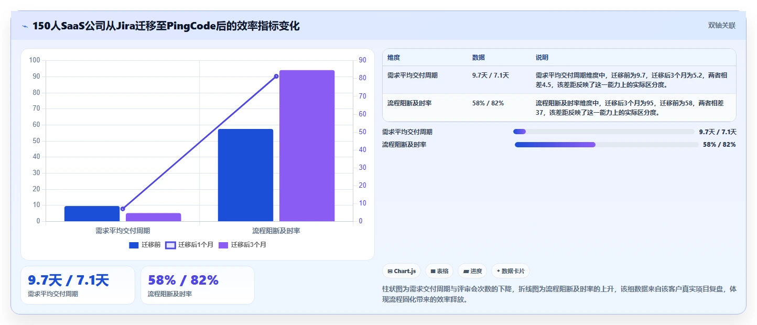Viewport: 757px width, 325px height.
Task: Click the 流程阻断及时率 progress bar
Action: pos(607,144)
